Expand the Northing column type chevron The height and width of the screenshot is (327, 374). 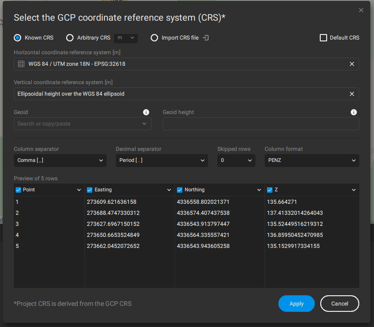(259, 190)
